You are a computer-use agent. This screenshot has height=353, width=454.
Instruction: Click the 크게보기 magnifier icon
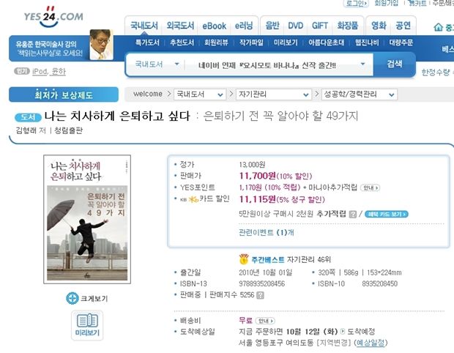point(72,298)
